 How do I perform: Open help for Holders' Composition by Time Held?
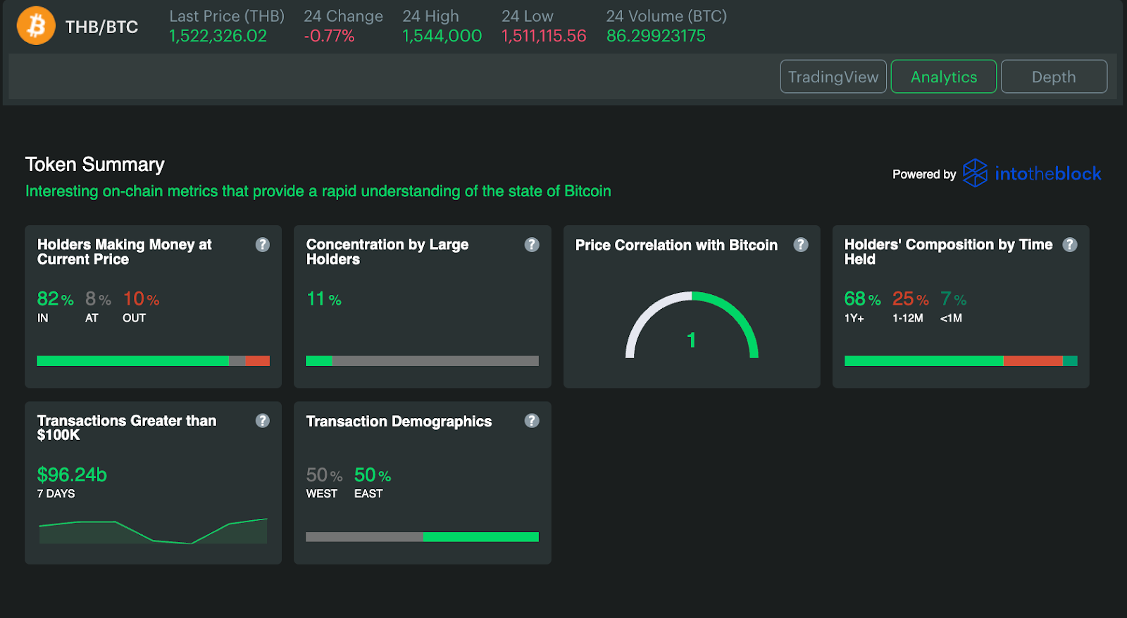tap(1070, 244)
